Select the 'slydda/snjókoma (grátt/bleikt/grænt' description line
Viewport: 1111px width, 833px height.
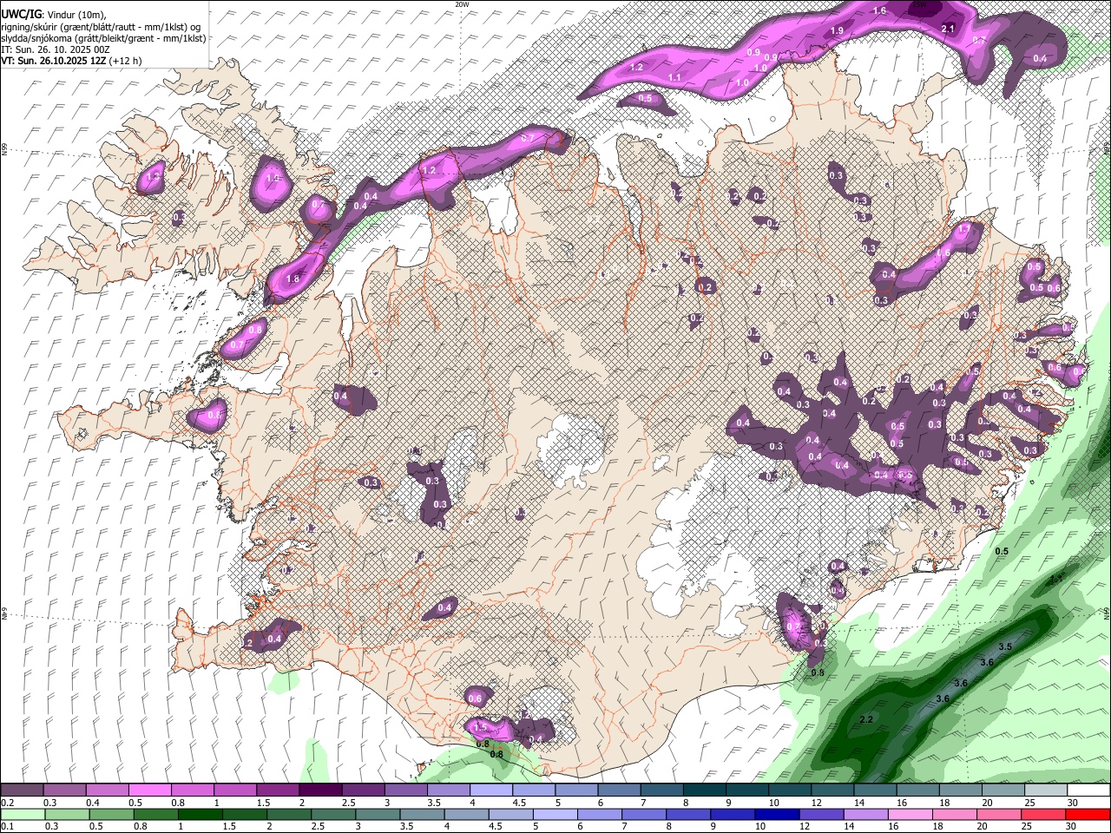coord(103,38)
